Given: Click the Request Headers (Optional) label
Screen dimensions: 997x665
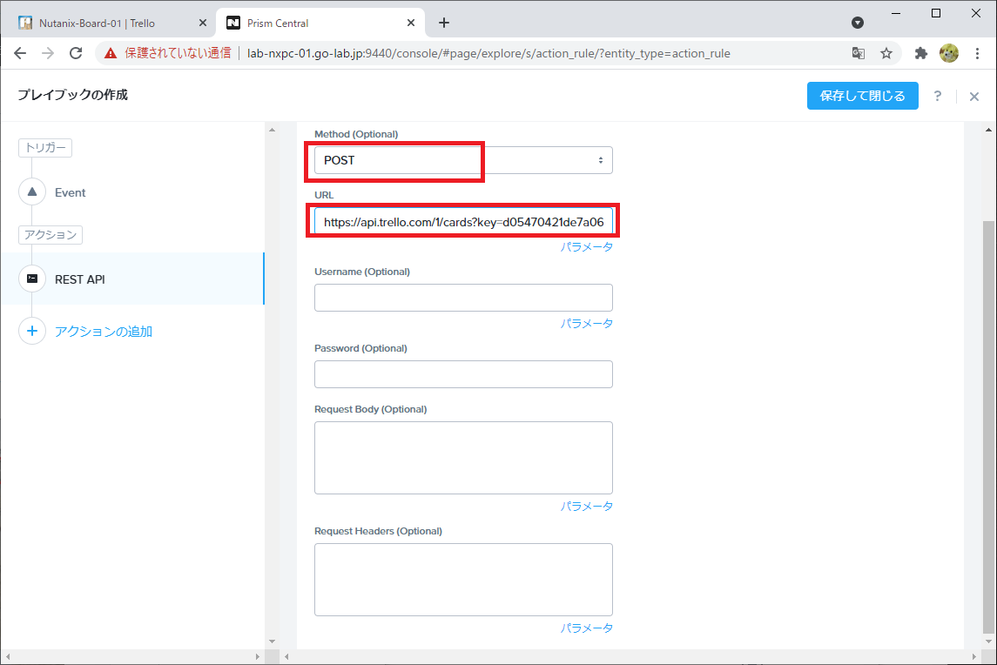Looking at the screenshot, I should tap(378, 531).
